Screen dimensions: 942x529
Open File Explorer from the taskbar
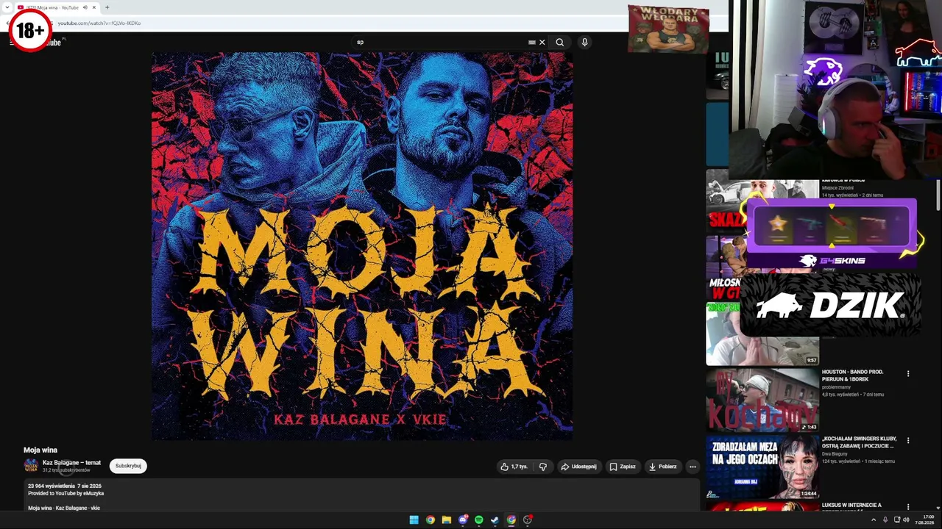point(446,520)
